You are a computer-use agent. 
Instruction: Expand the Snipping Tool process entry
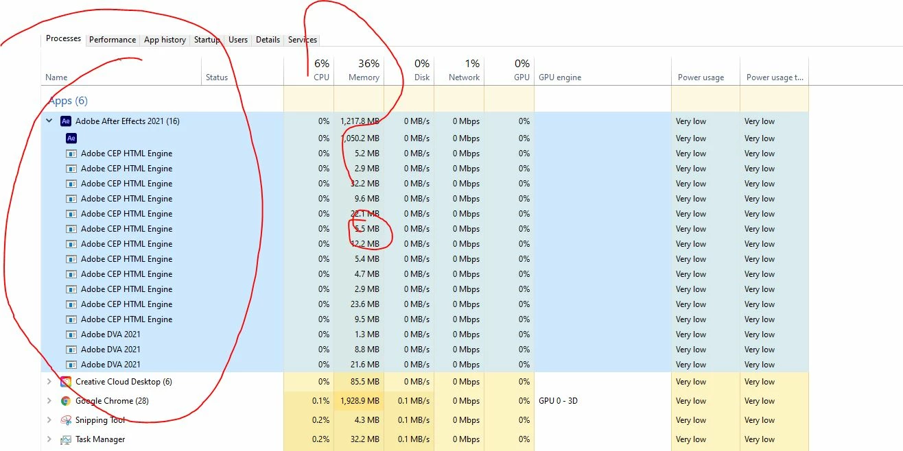click(49, 420)
